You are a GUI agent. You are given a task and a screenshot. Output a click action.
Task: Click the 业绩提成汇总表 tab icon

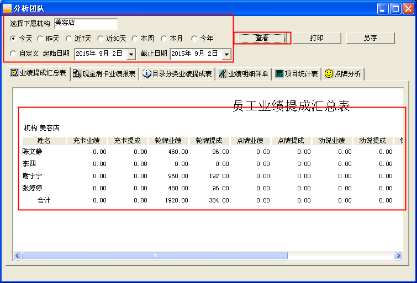[x=14, y=73]
